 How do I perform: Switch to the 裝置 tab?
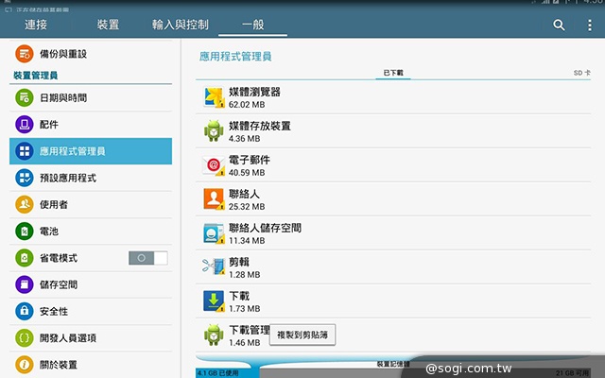point(108,26)
